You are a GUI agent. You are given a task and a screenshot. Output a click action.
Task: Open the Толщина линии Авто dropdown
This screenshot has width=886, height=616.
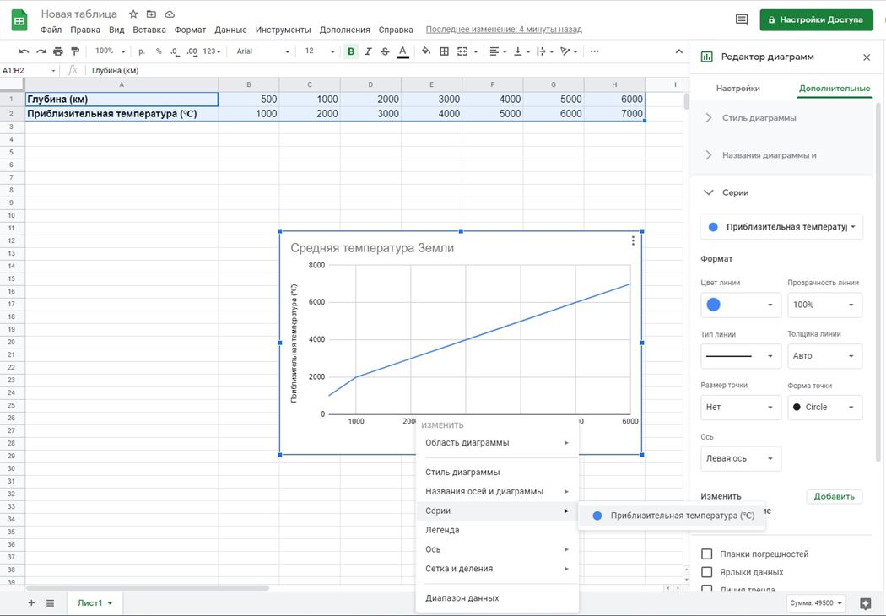tap(825, 356)
